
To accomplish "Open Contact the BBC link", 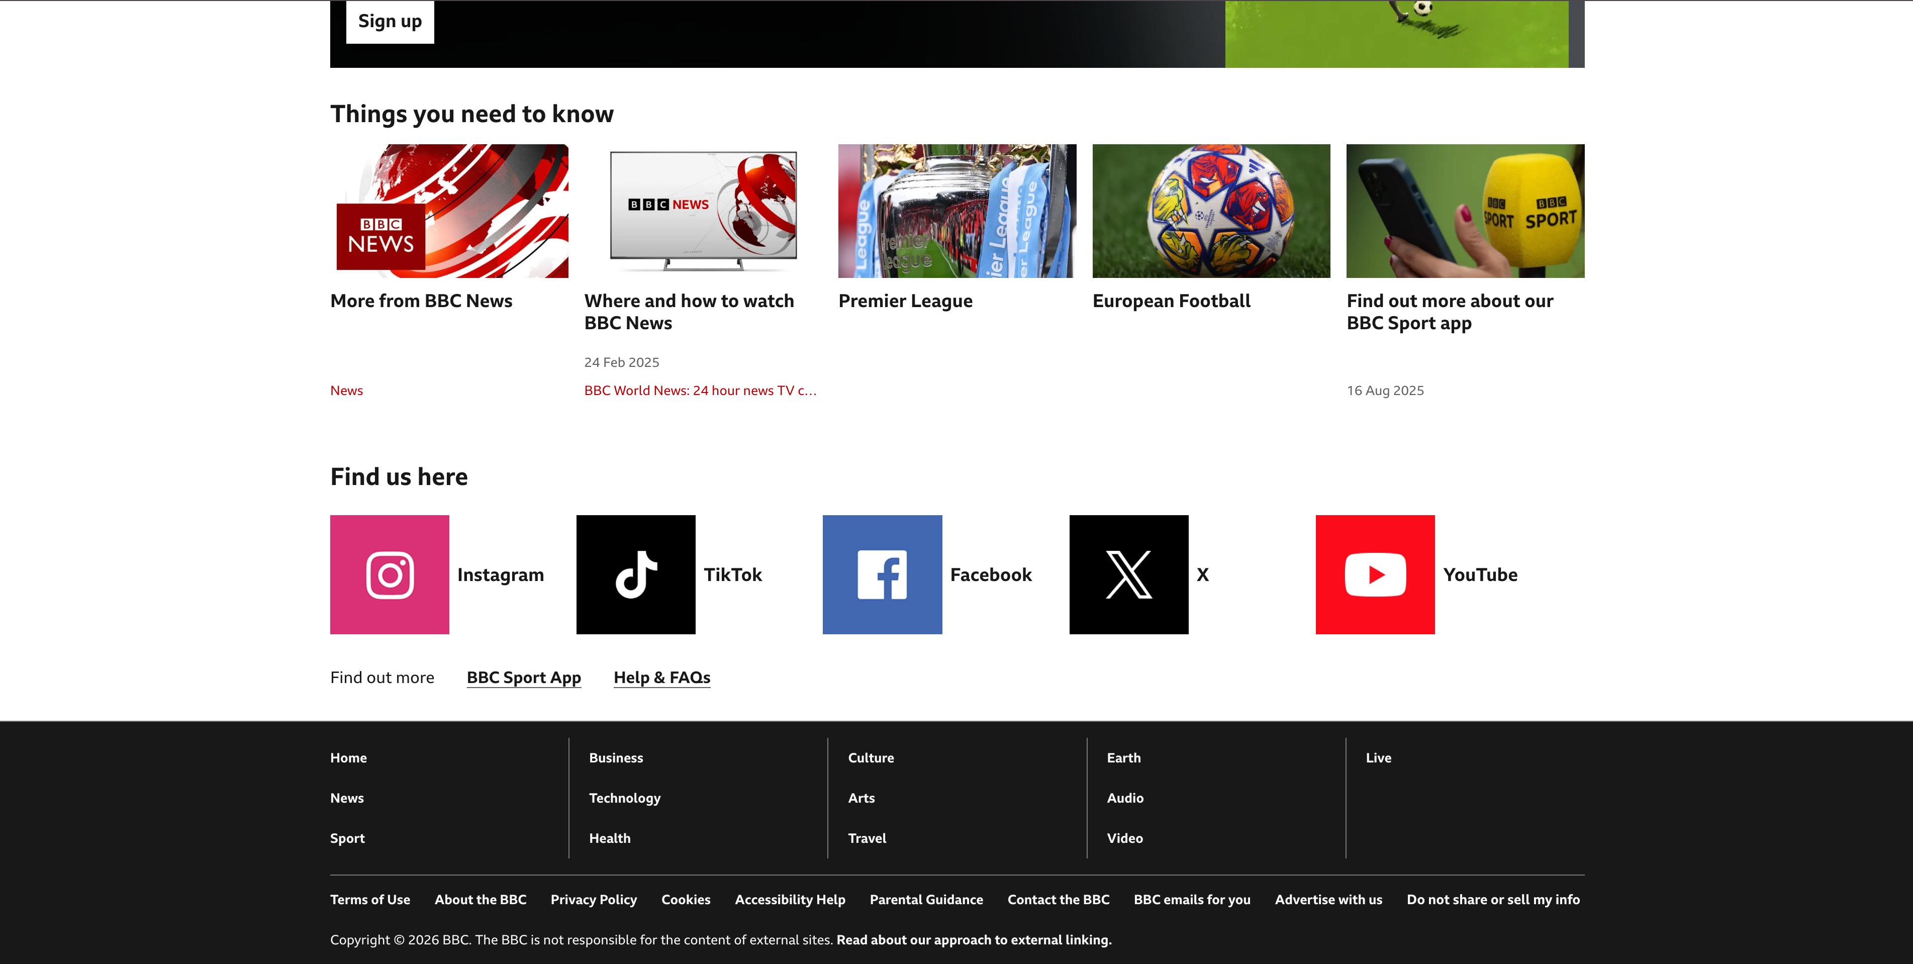I will [x=1058, y=899].
